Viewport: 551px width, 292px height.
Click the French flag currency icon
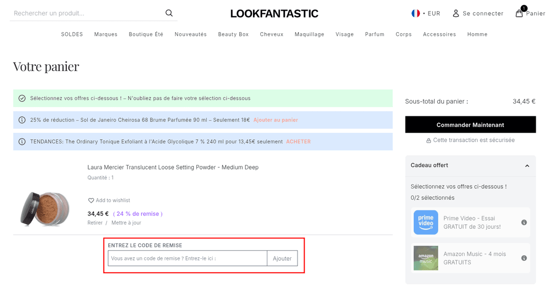416,13
